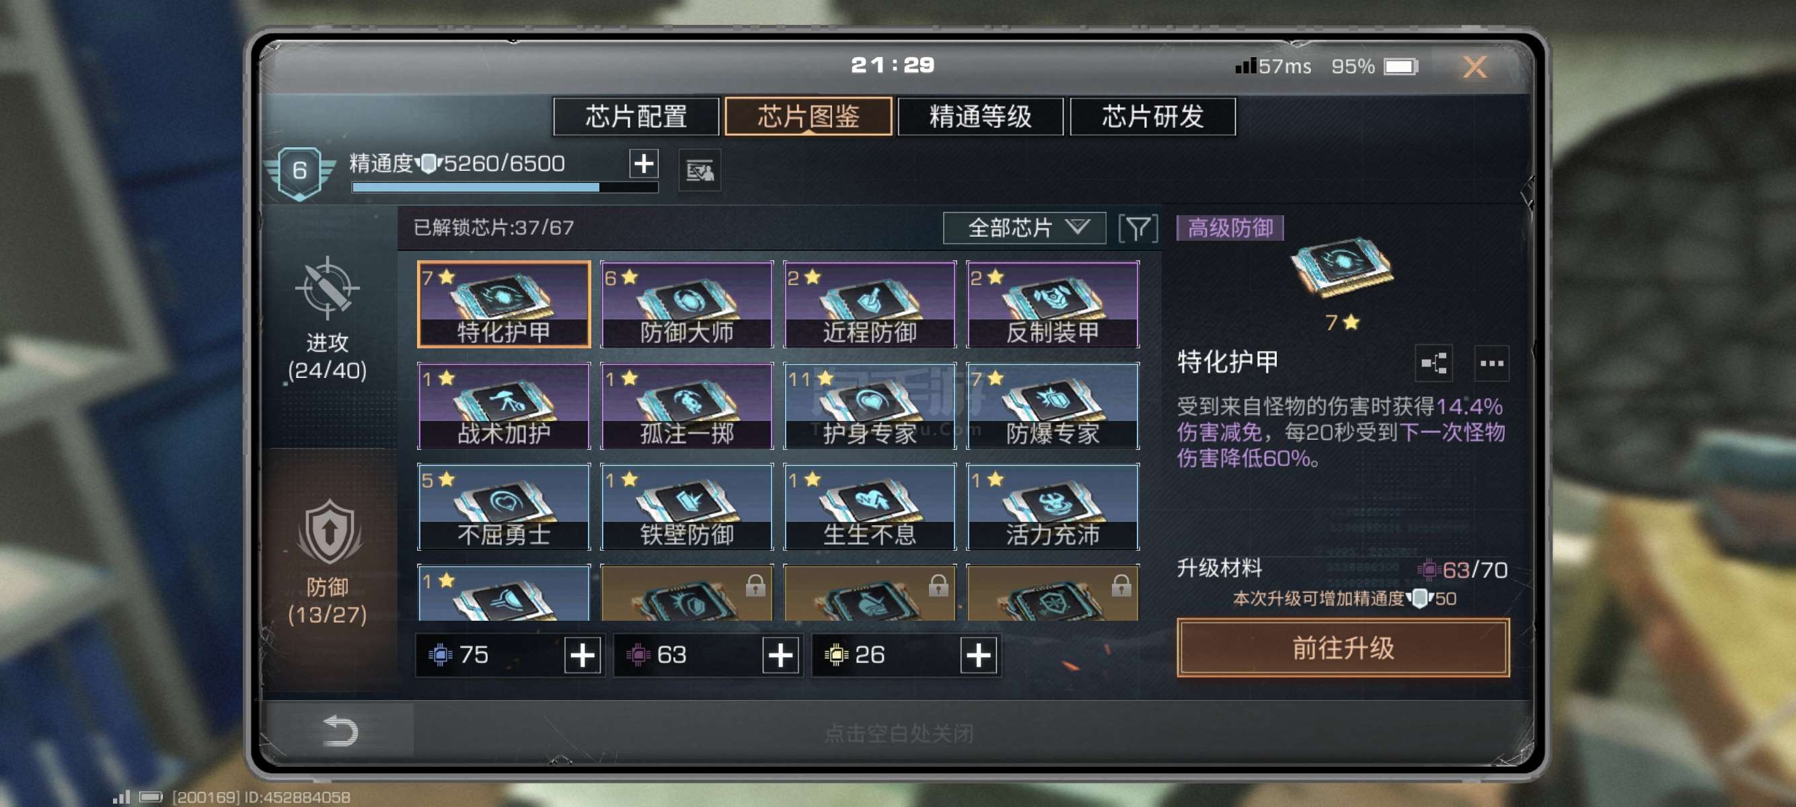Switch to the 芯片配置 tab
Screen dimensions: 1796x807
click(x=636, y=116)
